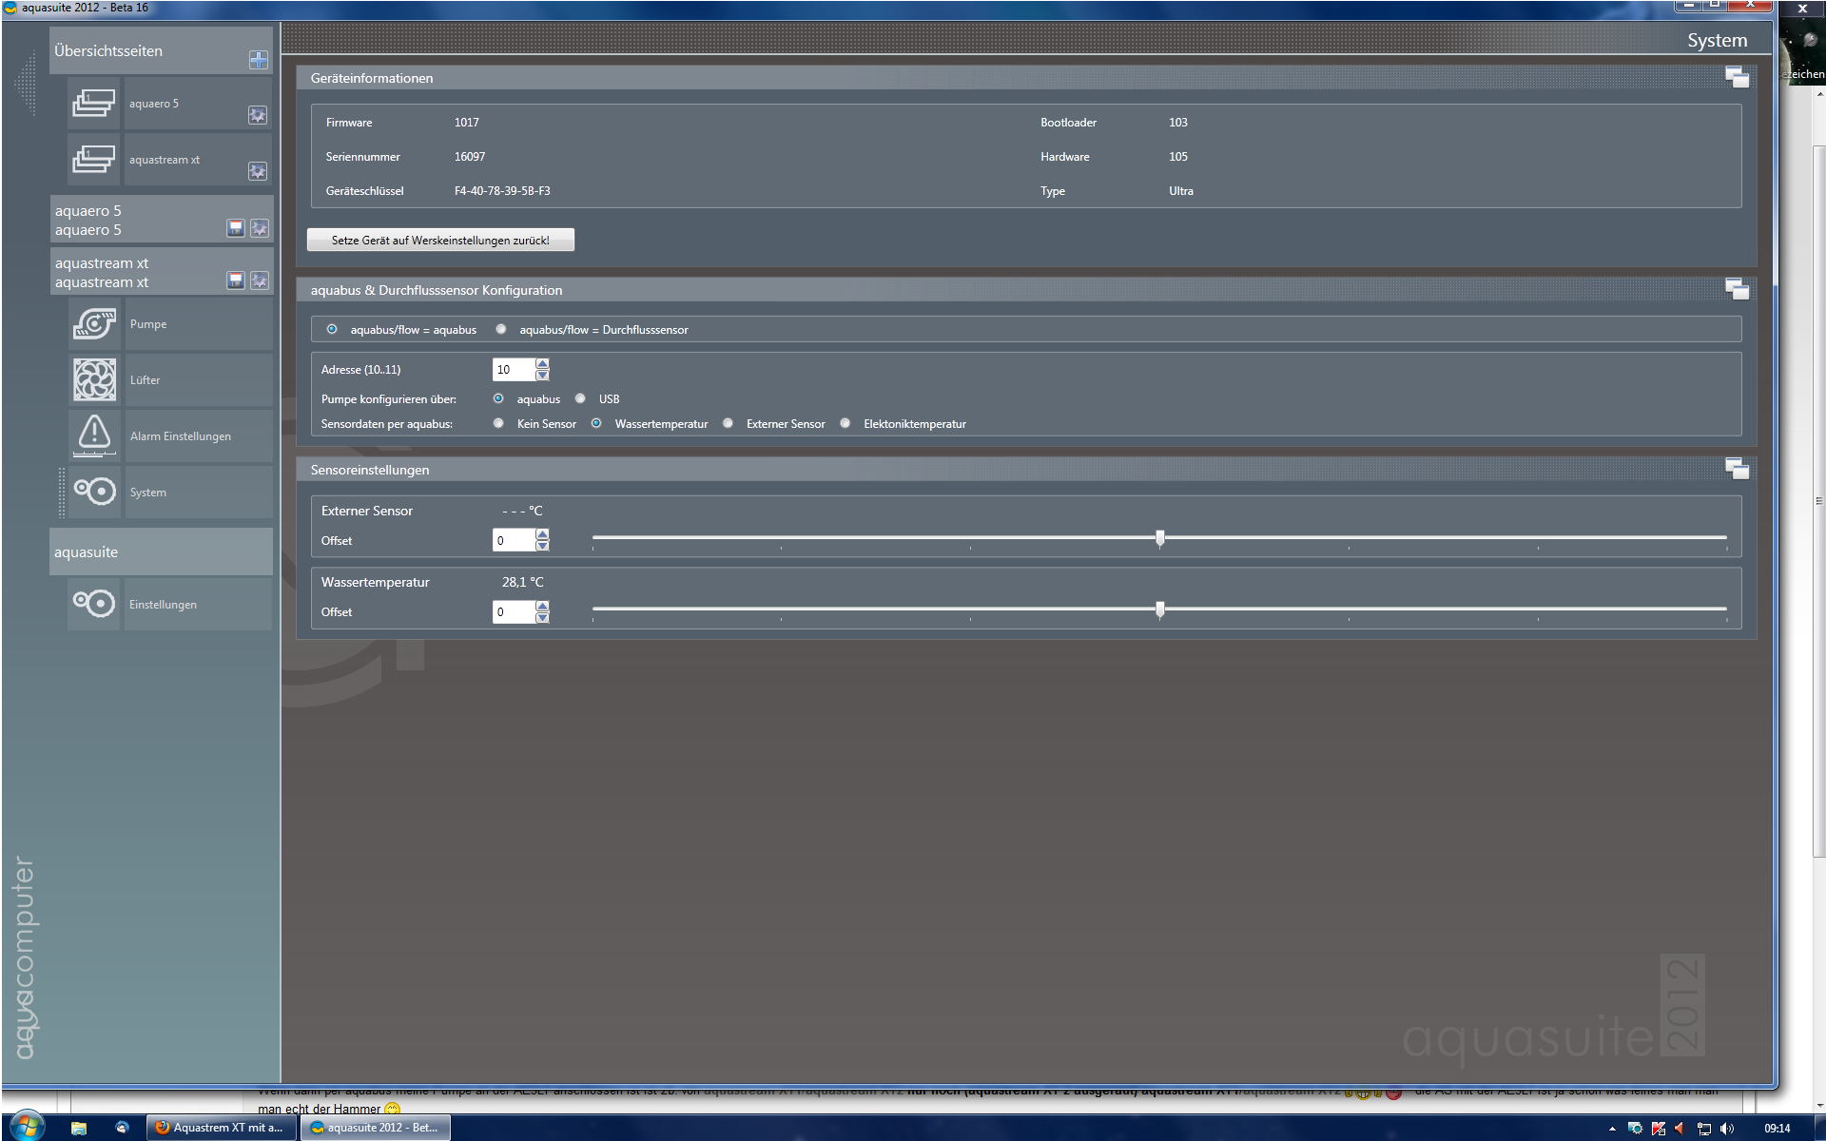Screen dimensions: 1826x1141
Task: Set pump configuration to USB
Action: [x=580, y=399]
